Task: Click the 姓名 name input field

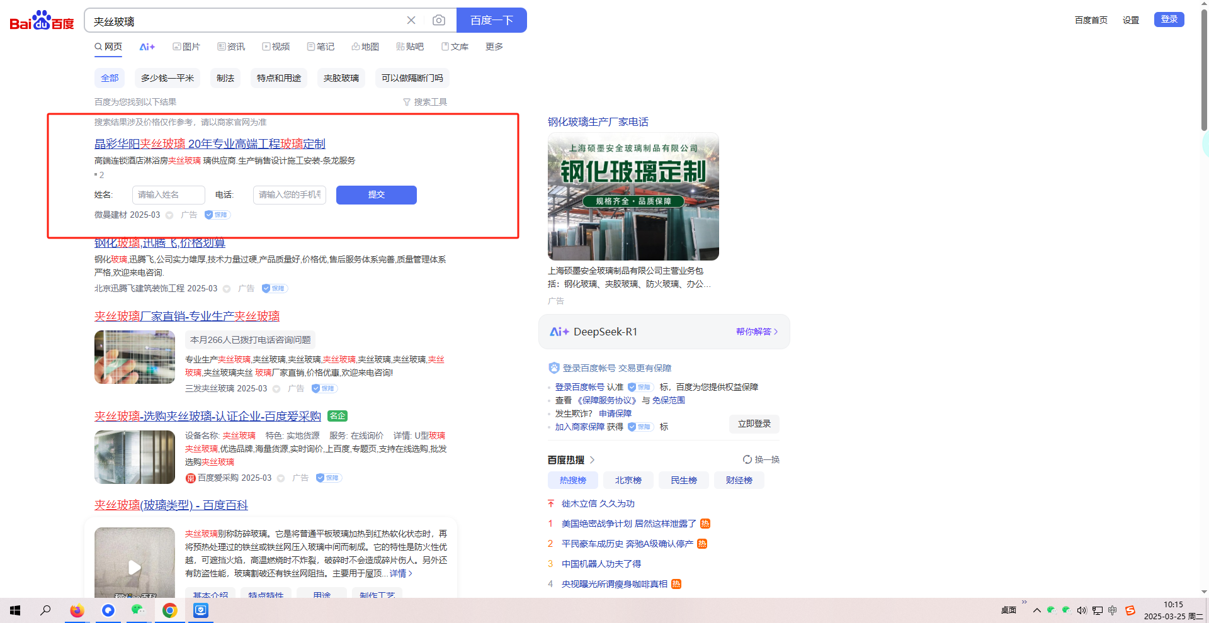Action: [x=169, y=195]
